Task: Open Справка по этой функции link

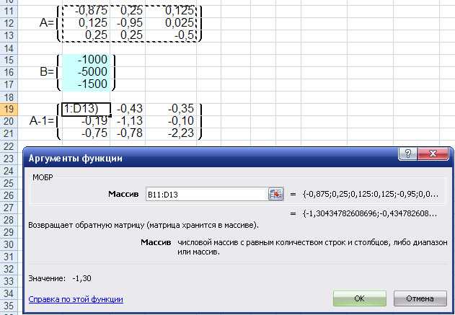Action: pos(76,299)
